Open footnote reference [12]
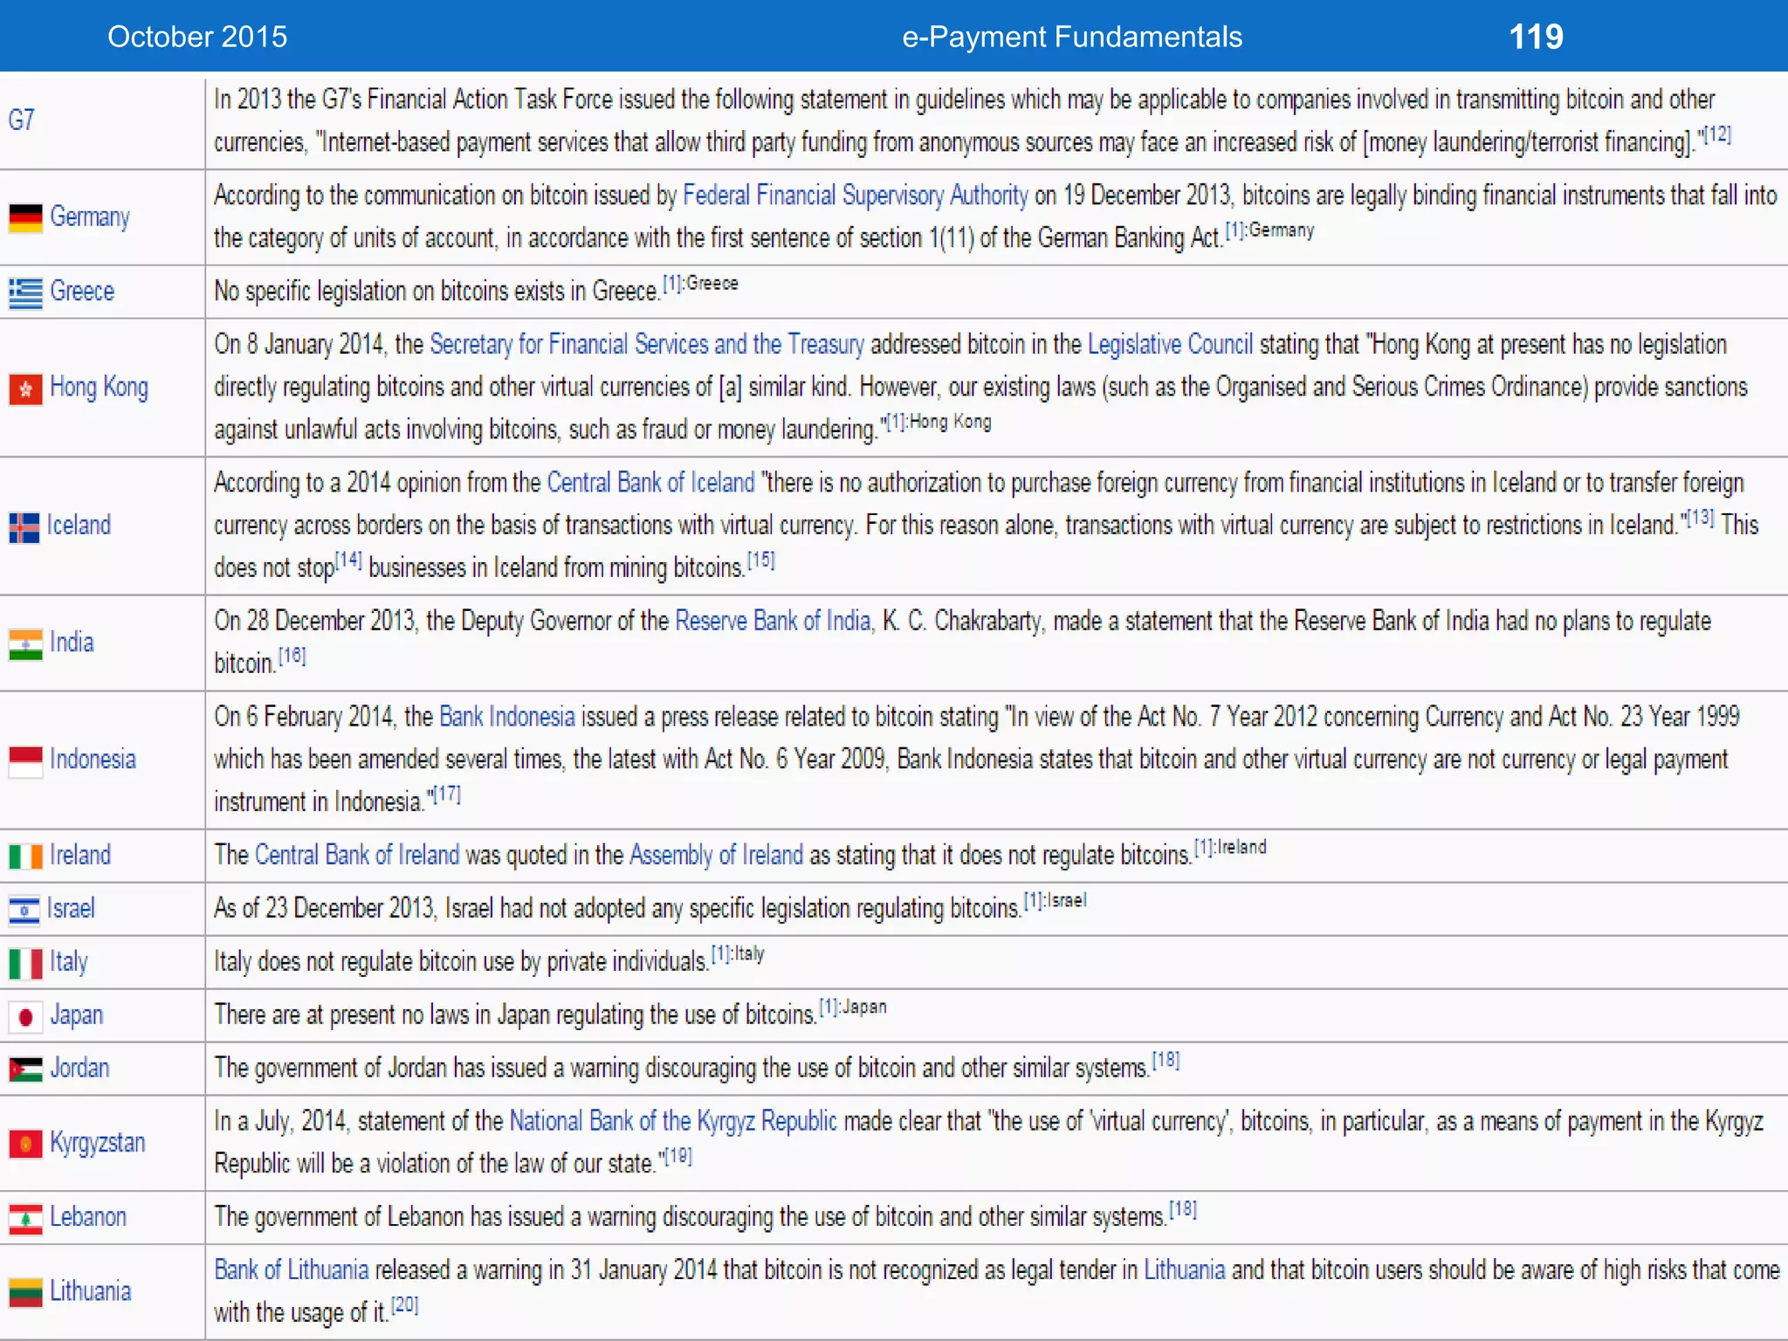This screenshot has width=1788, height=1341. [1717, 135]
